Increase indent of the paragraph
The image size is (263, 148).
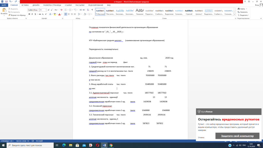coord(83,10)
